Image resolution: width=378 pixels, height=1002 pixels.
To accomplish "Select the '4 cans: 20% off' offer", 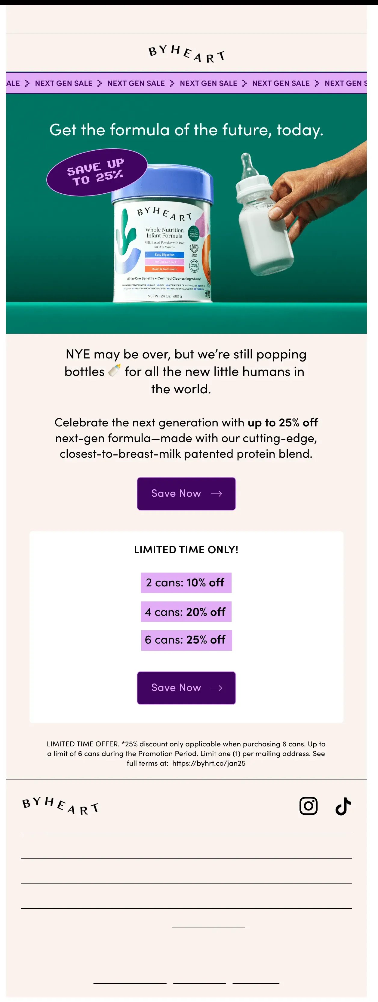I will (186, 611).
